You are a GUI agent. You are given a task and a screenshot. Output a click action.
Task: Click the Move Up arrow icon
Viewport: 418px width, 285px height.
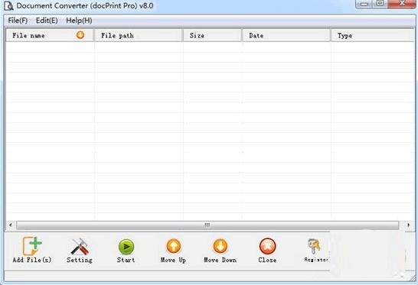[x=174, y=246]
